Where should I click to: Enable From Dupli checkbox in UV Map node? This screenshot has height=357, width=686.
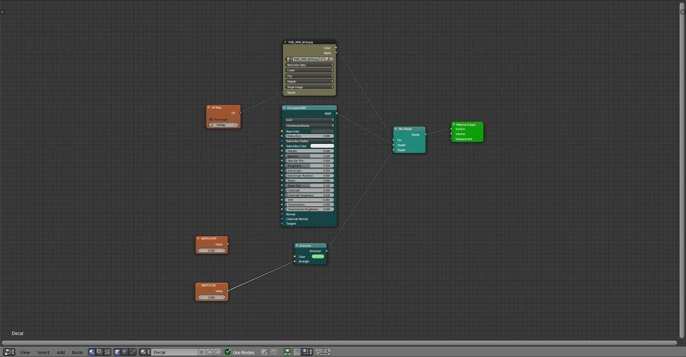211,119
